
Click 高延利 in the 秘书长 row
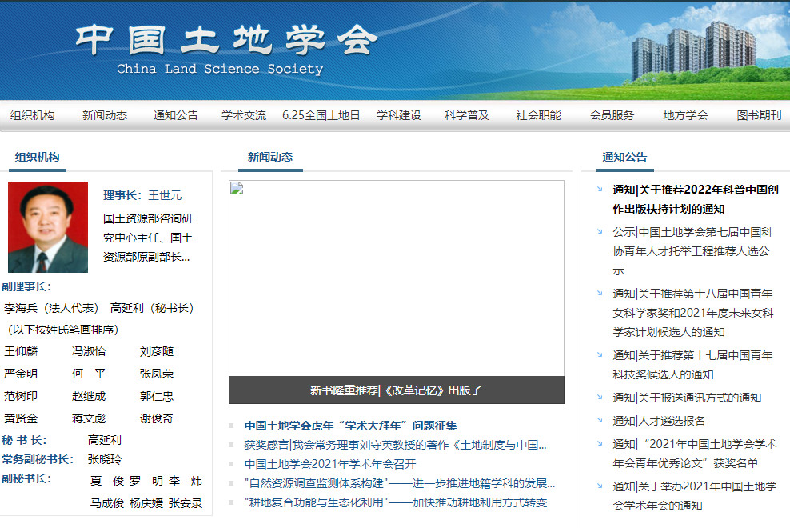click(x=105, y=440)
